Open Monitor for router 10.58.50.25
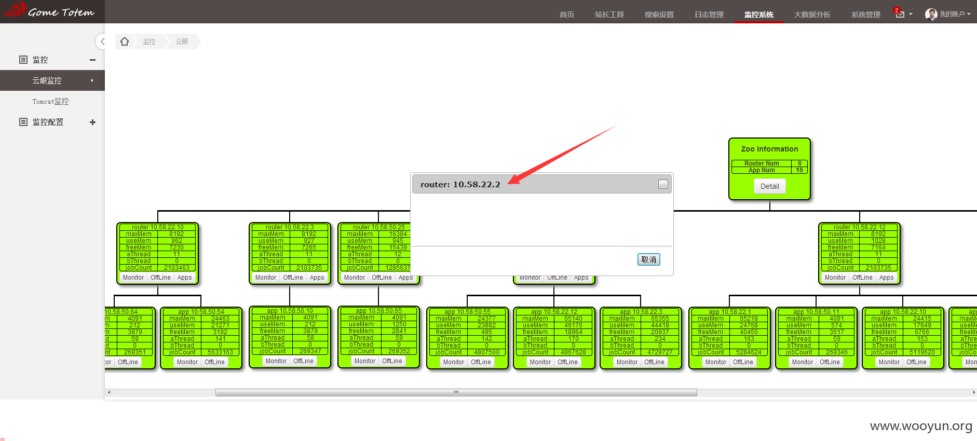 (x=355, y=278)
